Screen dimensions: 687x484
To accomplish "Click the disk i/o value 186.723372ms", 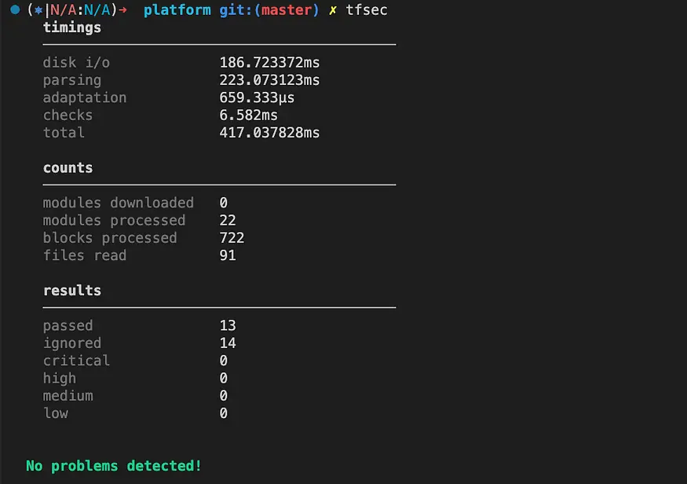I will click(x=269, y=63).
